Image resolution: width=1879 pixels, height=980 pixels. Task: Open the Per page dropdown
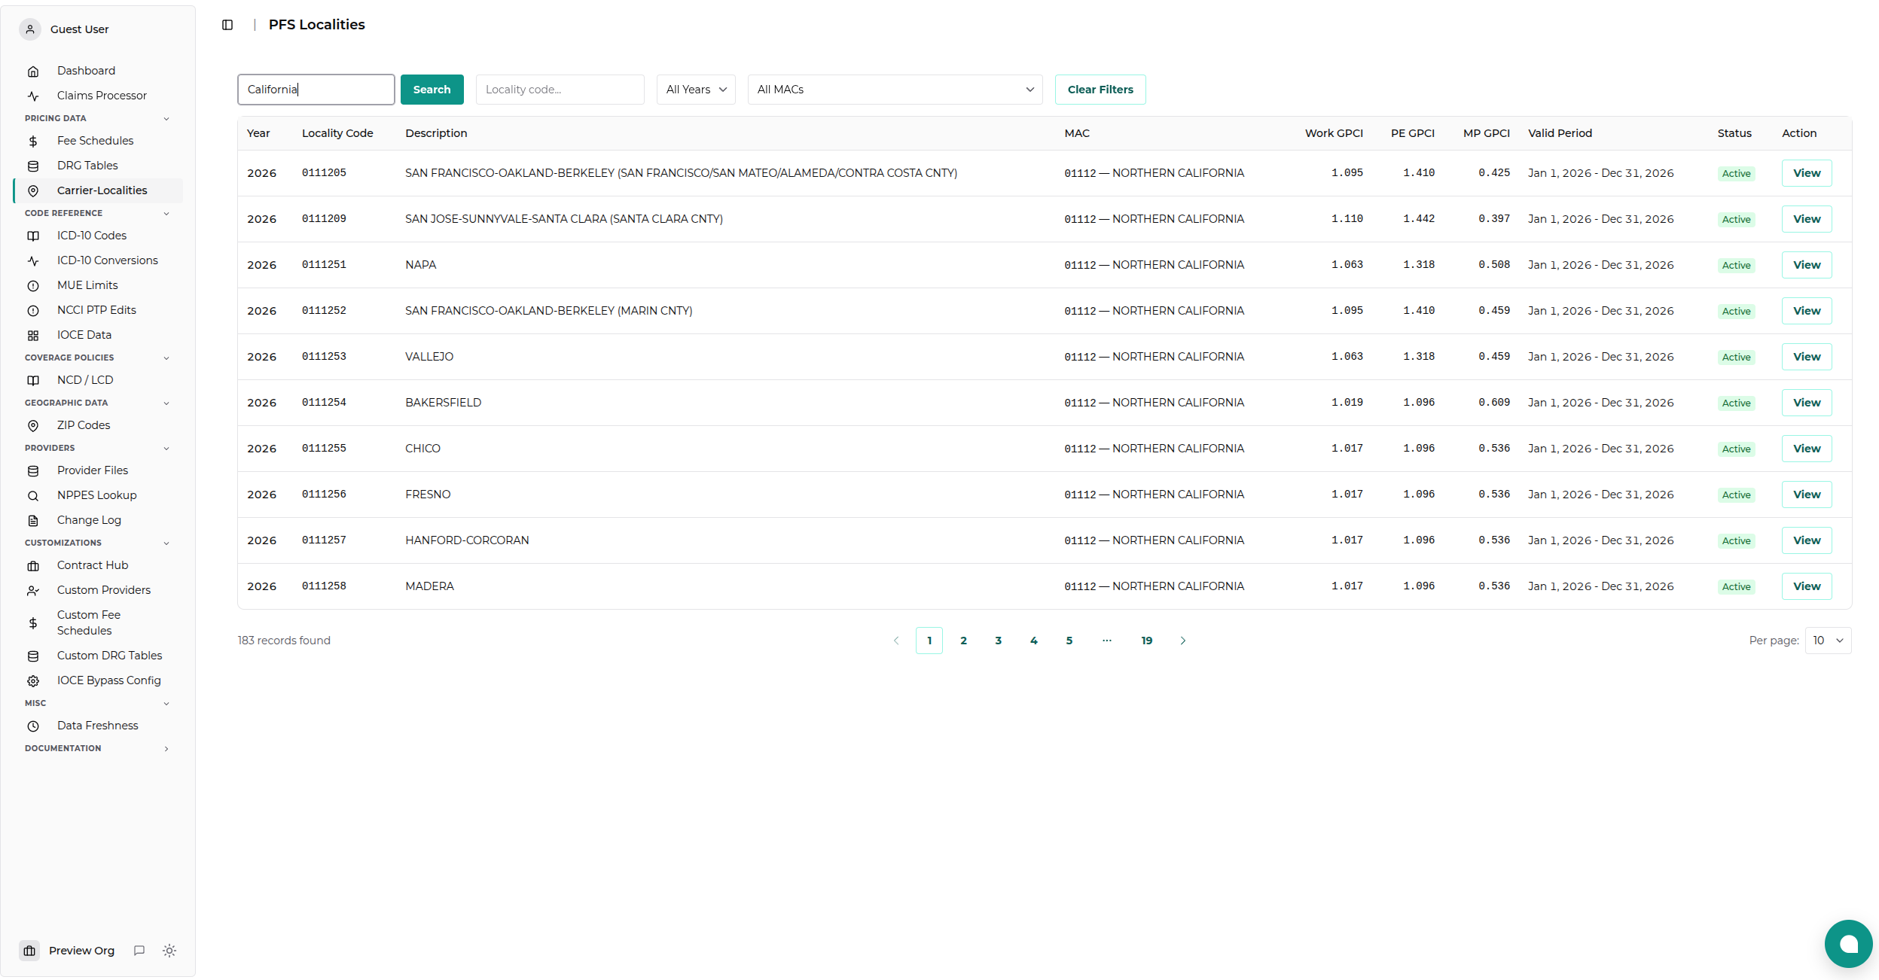1828,641
